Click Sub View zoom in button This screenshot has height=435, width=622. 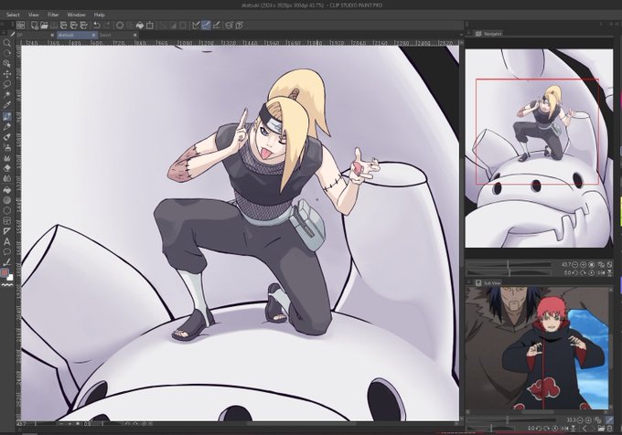click(587, 420)
